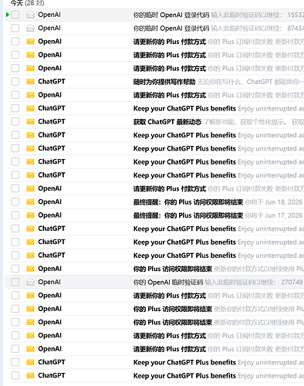304x386 pixels.
Task: Click yellow envelope icon of '获取 ChatGPT 最新动态' email
Action: [x=30, y=122]
